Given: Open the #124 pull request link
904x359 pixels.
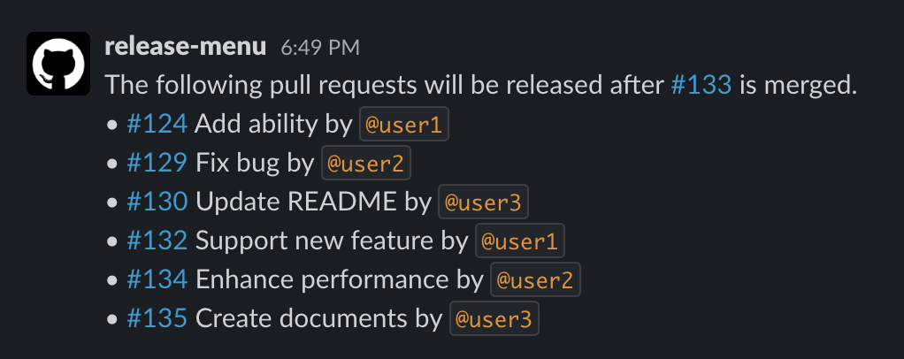Looking at the screenshot, I should [x=157, y=125].
